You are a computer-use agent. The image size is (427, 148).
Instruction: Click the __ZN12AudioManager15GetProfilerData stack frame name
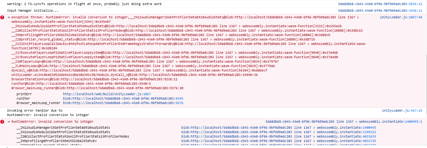coord(63,128)
